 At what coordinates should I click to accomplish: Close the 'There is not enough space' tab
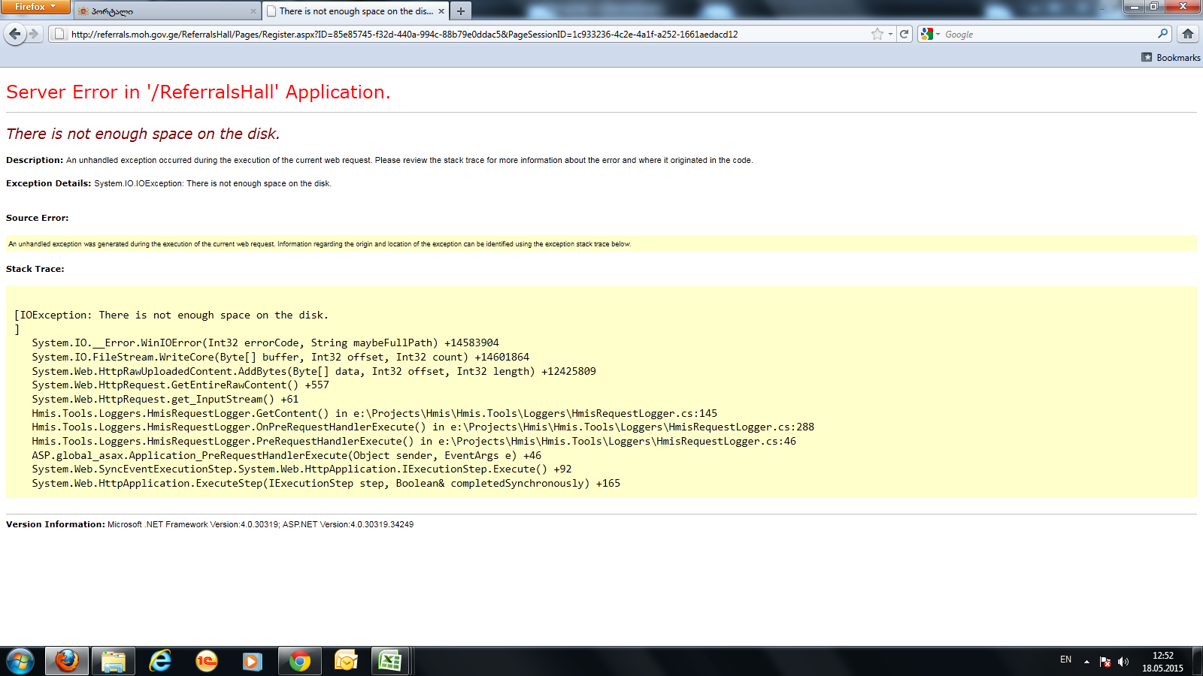[x=441, y=11]
